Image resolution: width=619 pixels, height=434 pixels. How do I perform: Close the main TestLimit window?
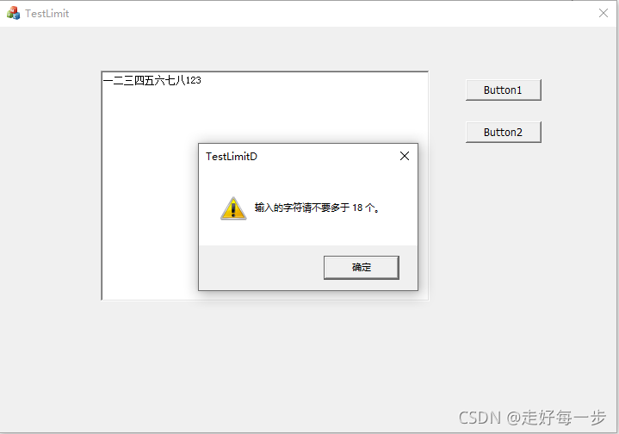click(604, 13)
